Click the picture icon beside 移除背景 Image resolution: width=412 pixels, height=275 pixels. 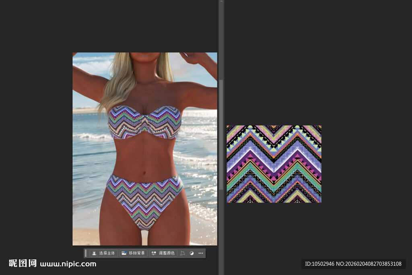(x=124, y=253)
